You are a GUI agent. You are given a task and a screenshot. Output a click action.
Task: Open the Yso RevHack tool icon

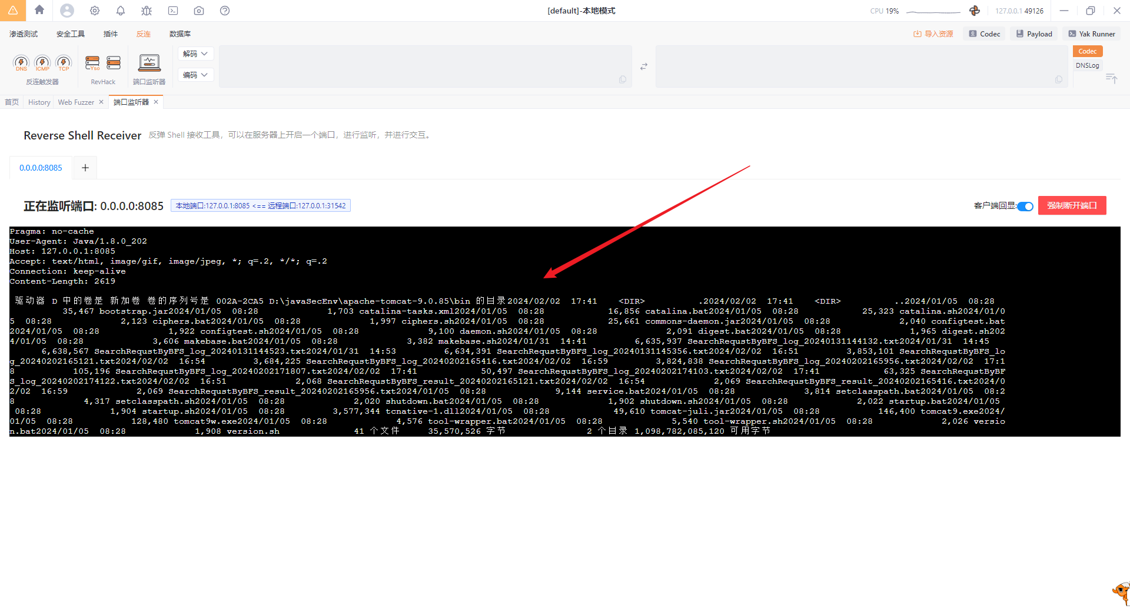pyautogui.click(x=92, y=63)
